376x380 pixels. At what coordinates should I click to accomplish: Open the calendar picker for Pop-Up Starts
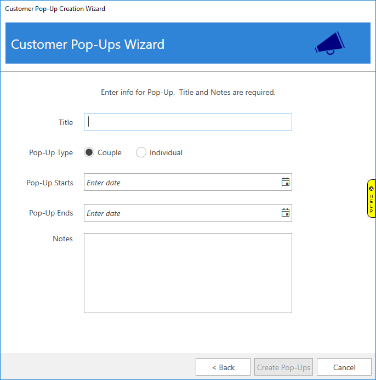coord(285,182)
